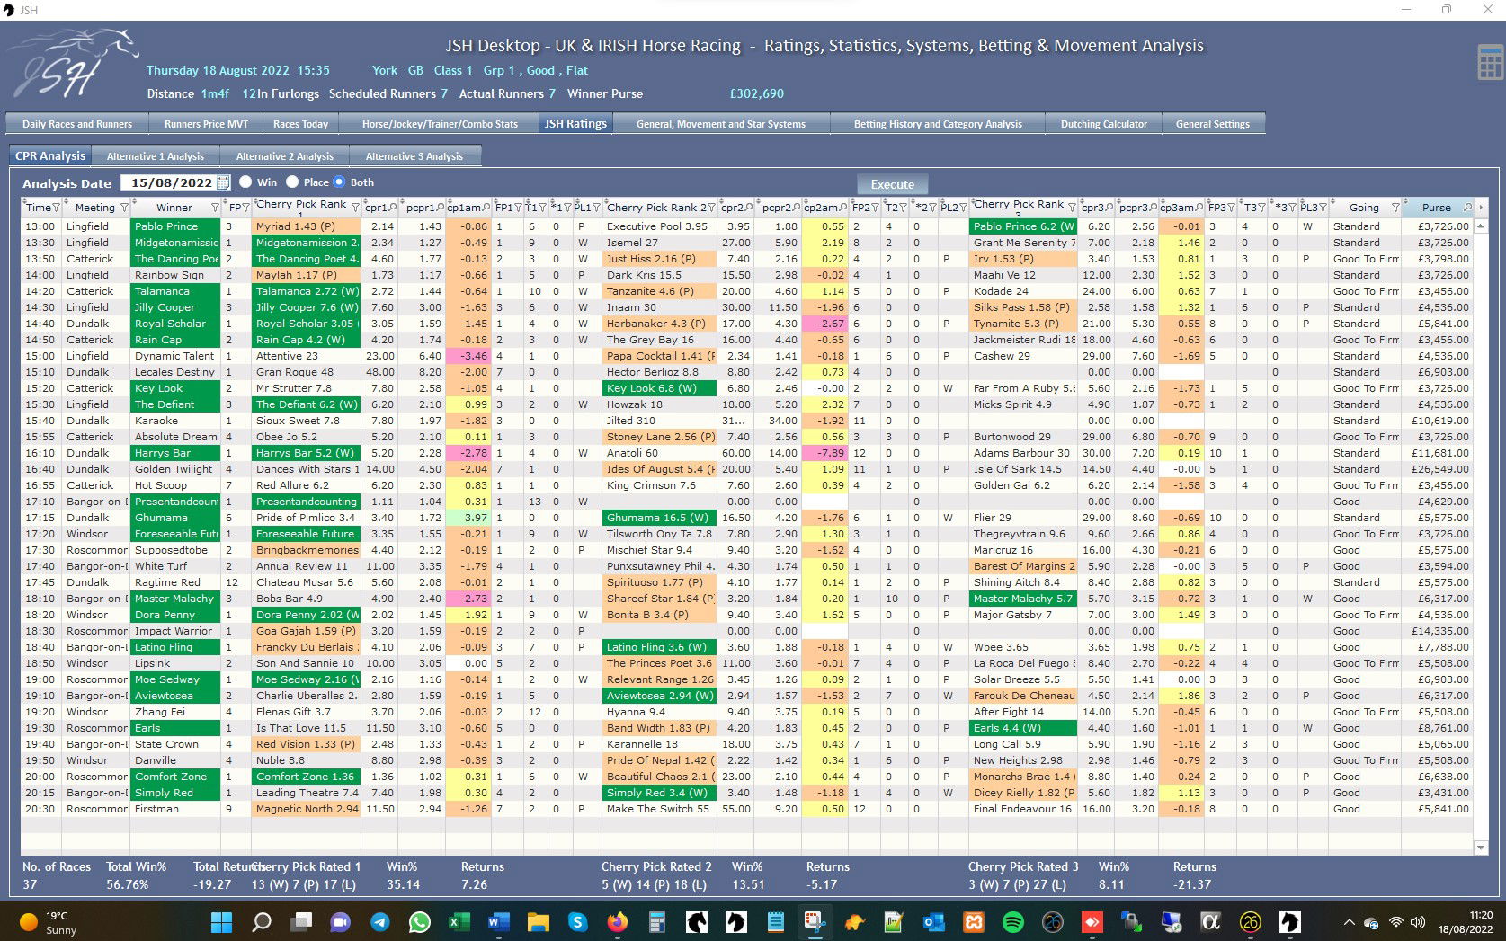Click the table vertical scrollbar down arrow
Viewport: 1506px width, 941px height.
pos(1481,847)
